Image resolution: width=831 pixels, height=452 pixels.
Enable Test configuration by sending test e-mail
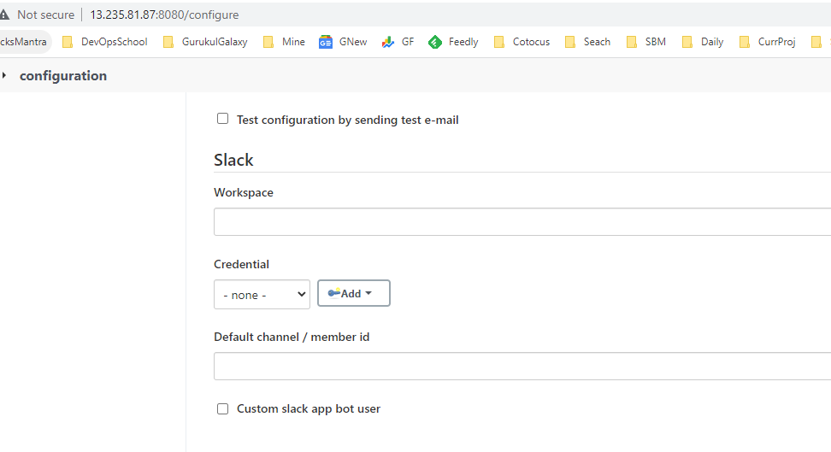[x=223, y=119]
